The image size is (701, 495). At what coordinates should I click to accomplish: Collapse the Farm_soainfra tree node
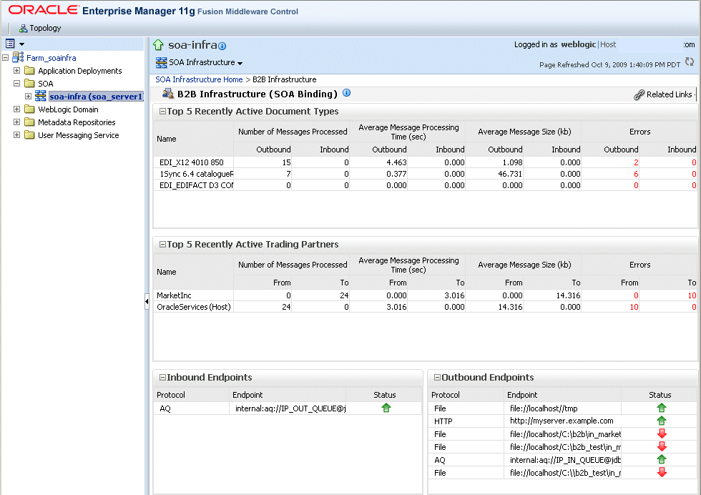(x=6, y=58)
